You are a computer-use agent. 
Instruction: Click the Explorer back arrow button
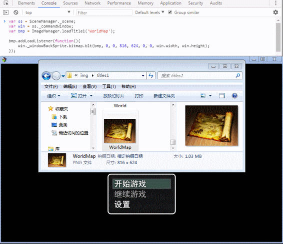[46, 76]
